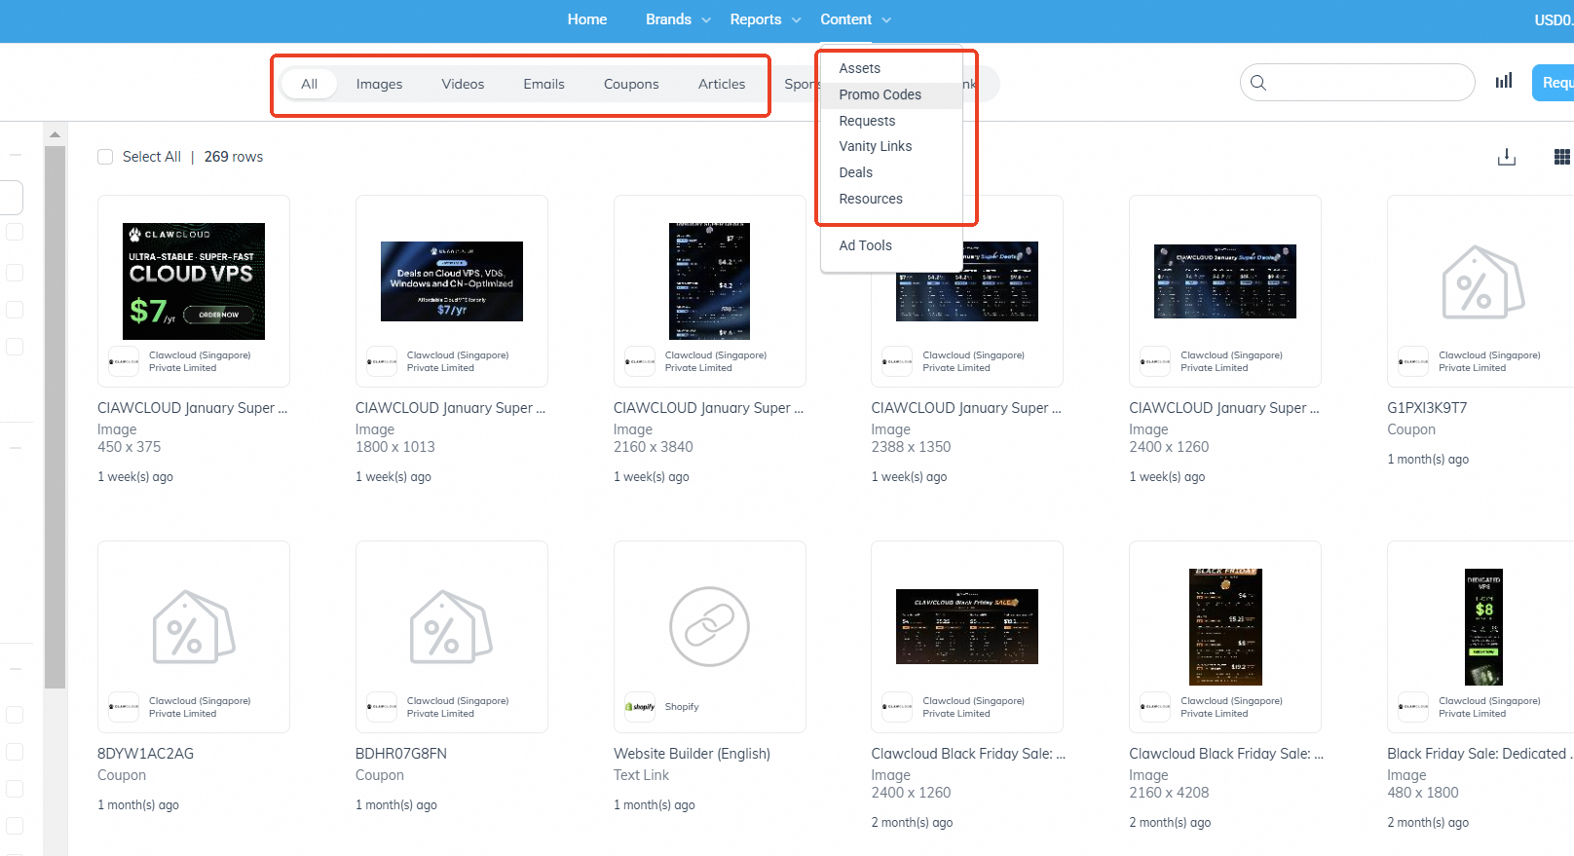Click the Shopify logo on Website Builder card

click(641, 707)
